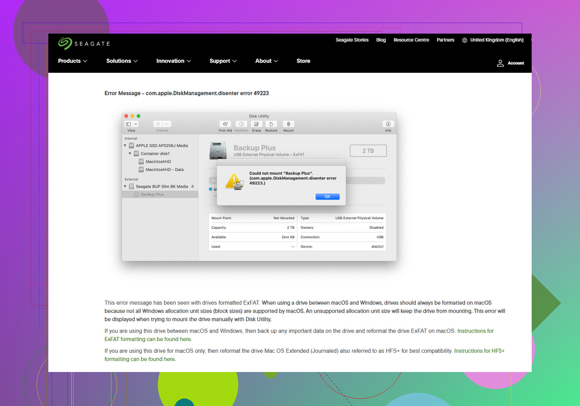Collapse the Container disk1 tree

tap(130, 153)
